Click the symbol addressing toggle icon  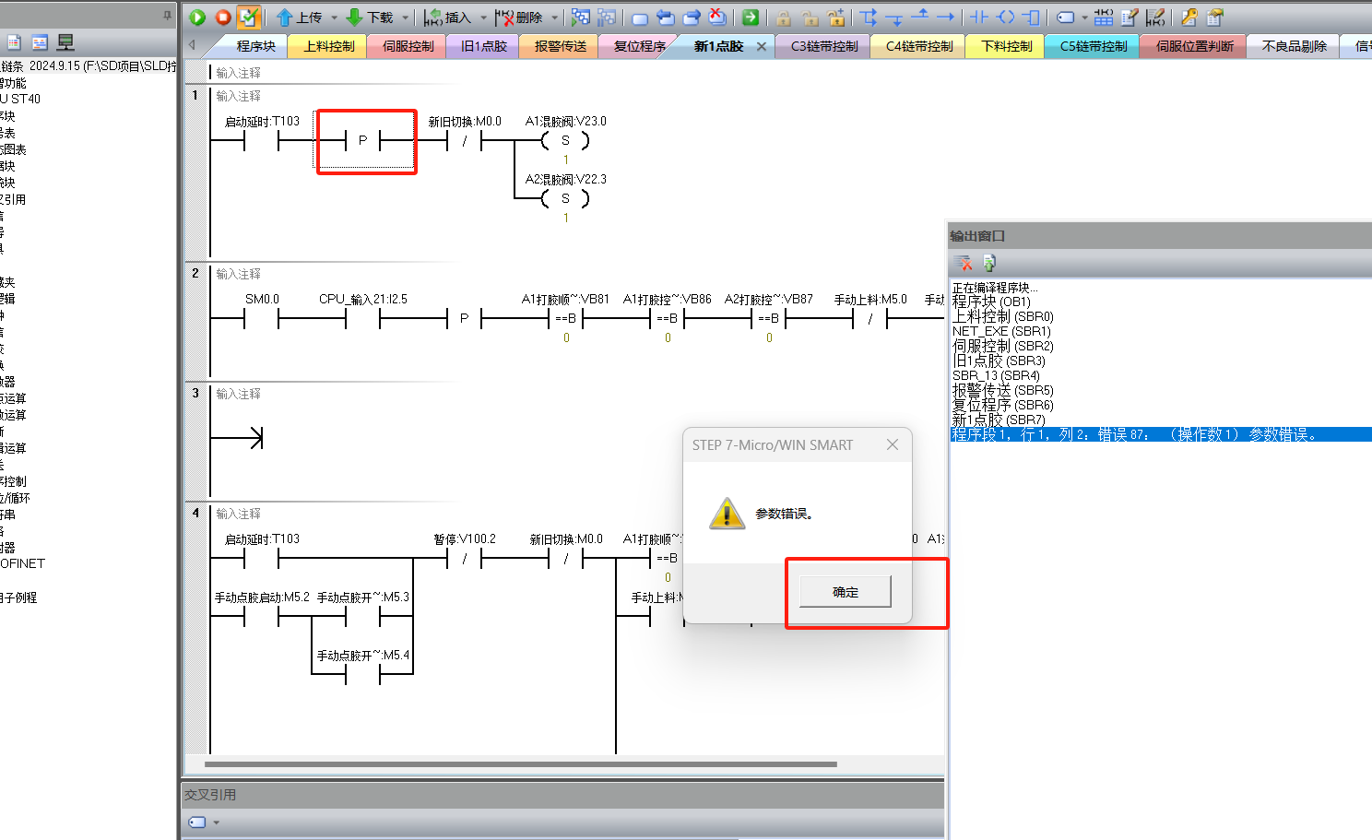(1065, 18)
